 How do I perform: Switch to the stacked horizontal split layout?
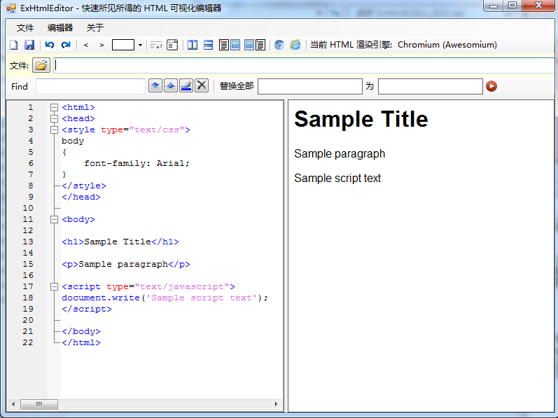point(208,45)
